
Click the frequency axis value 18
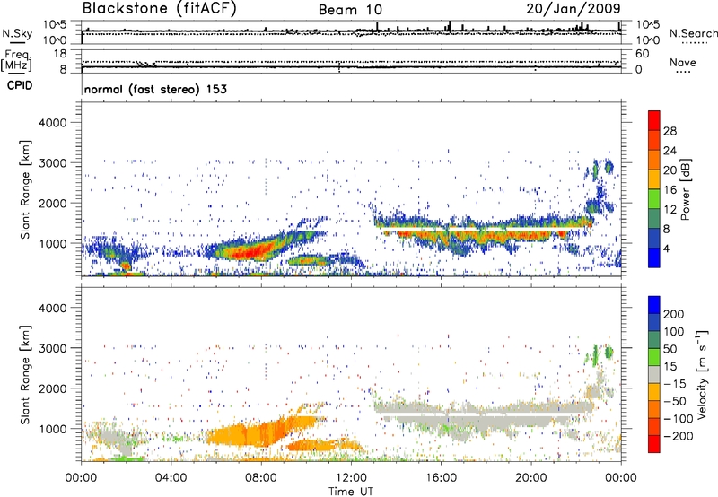click(60, 54)
